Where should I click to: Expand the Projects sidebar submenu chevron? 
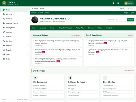tap(27, 46)
